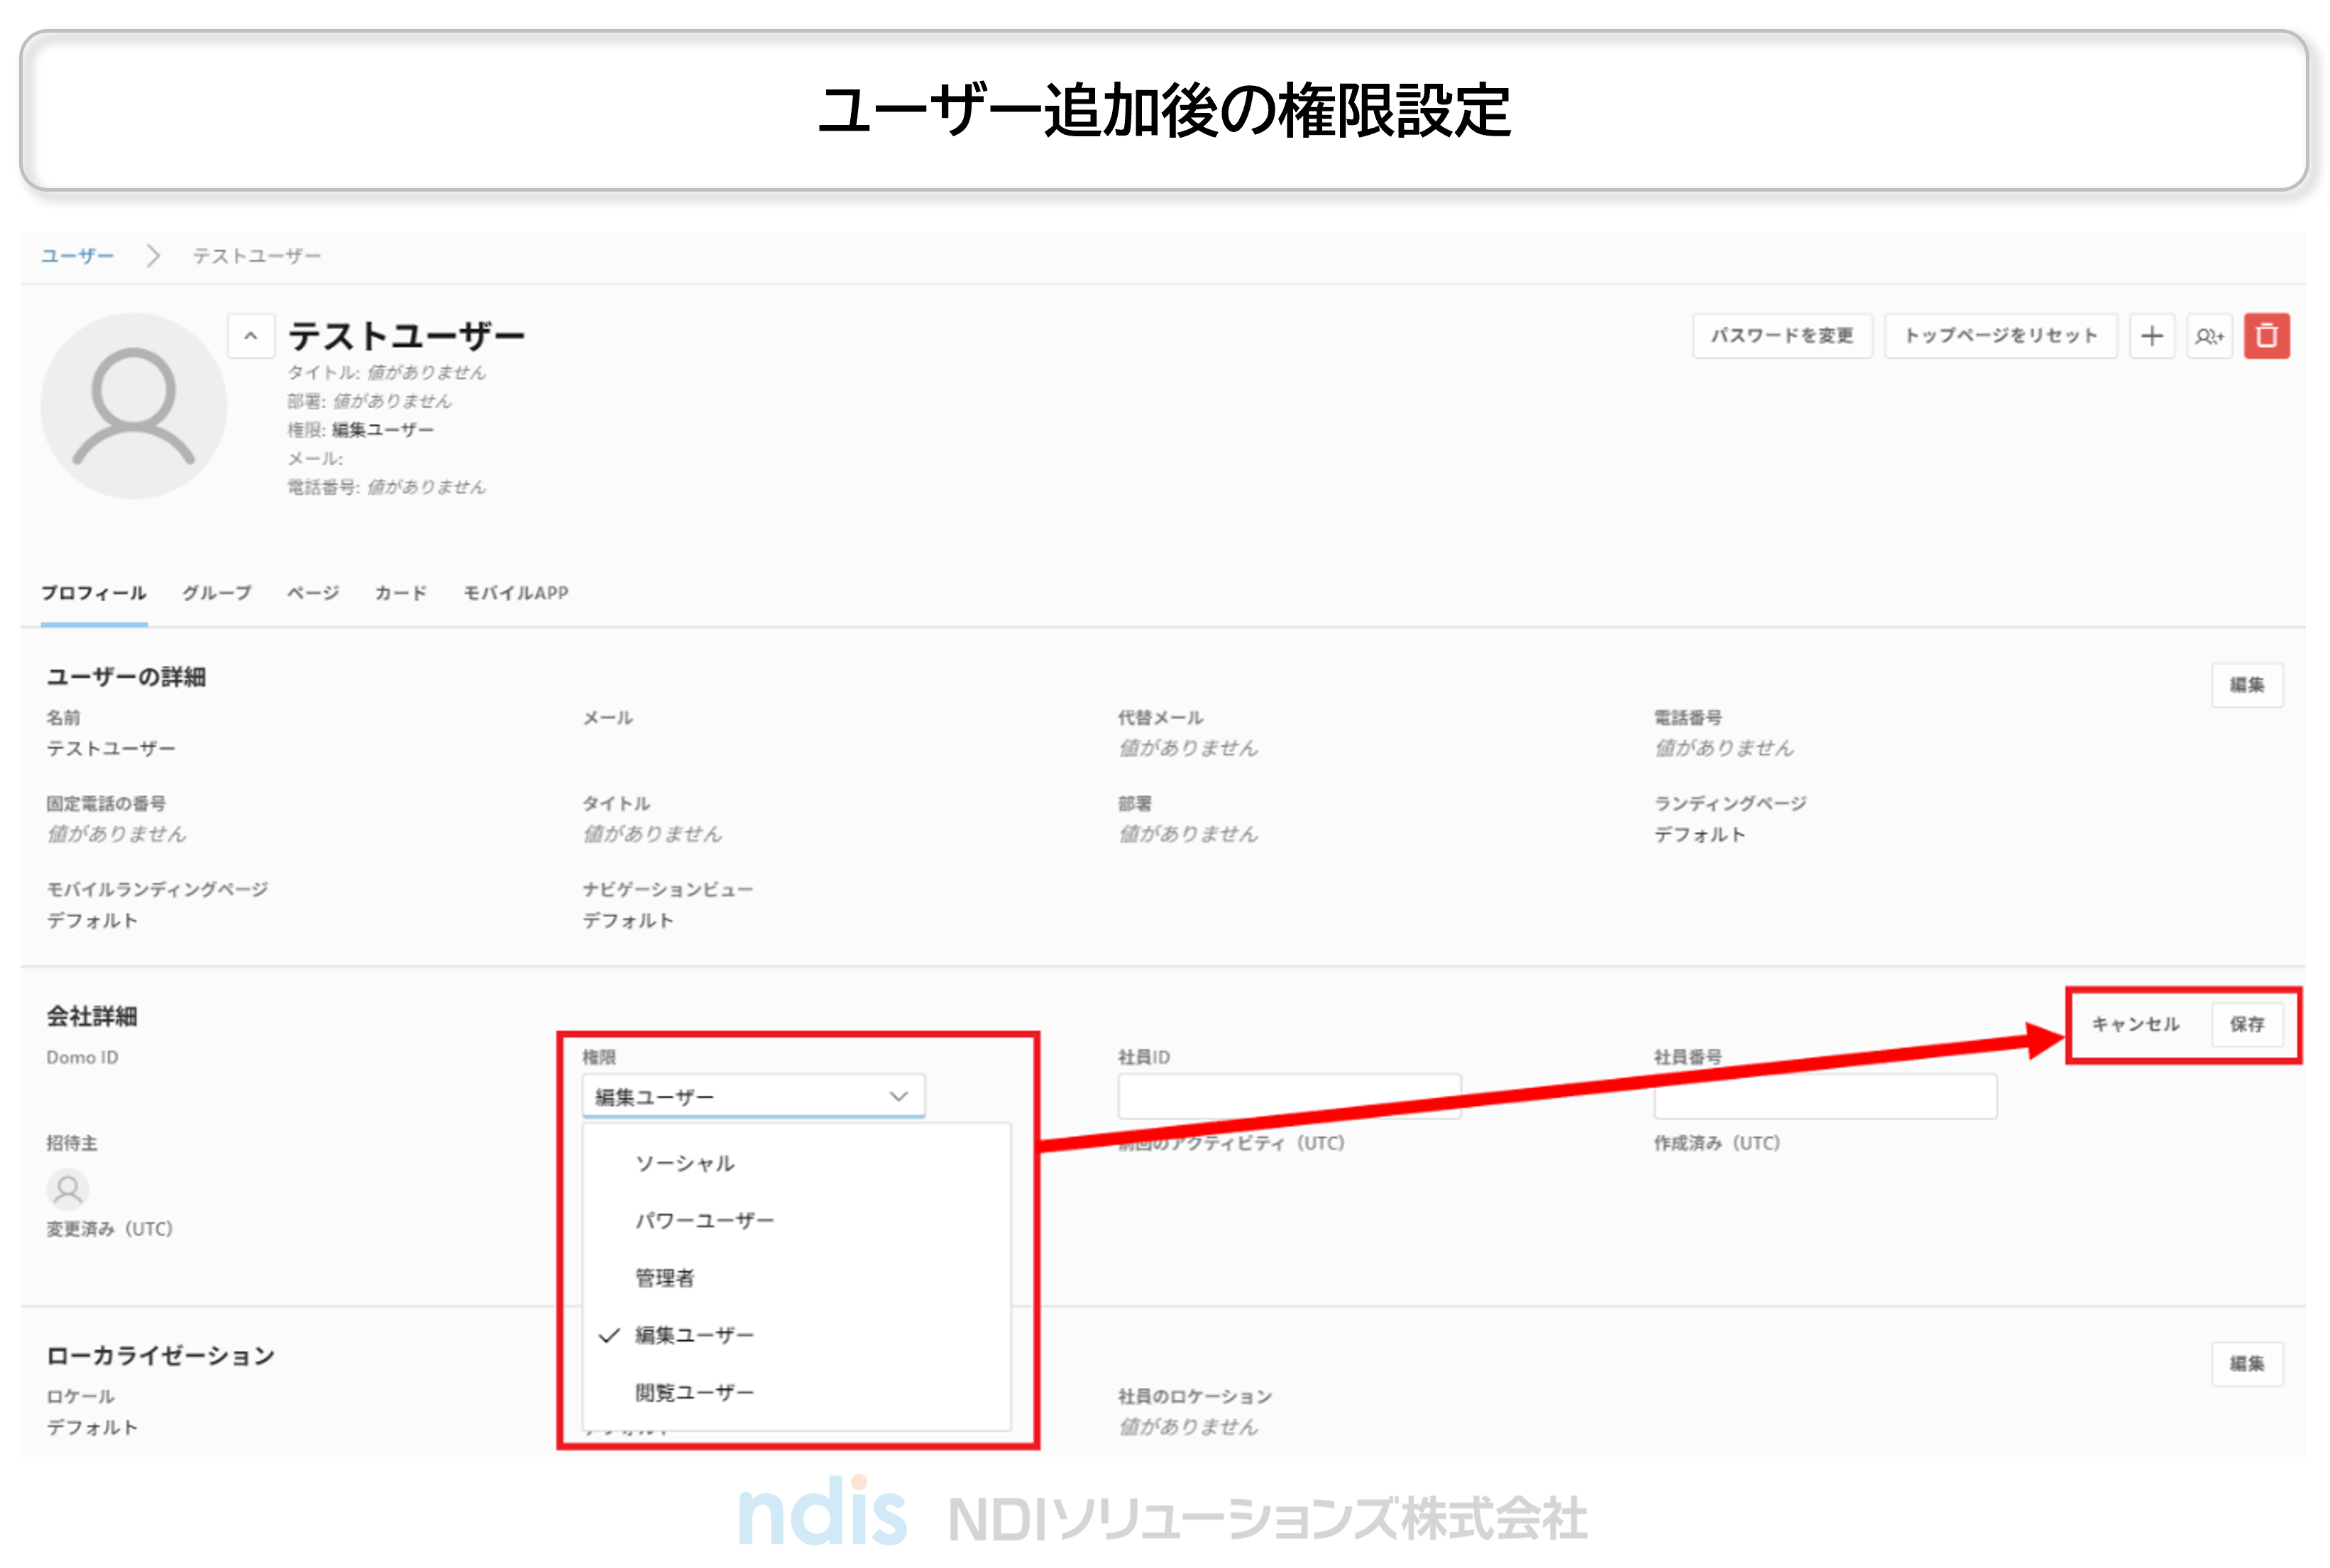Click the Domo ID label
Screen dimensions: 2330x1568
point(82,1058)
